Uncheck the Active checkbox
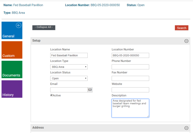This screenshot has height=133, width=193. [x=52, y=95]
